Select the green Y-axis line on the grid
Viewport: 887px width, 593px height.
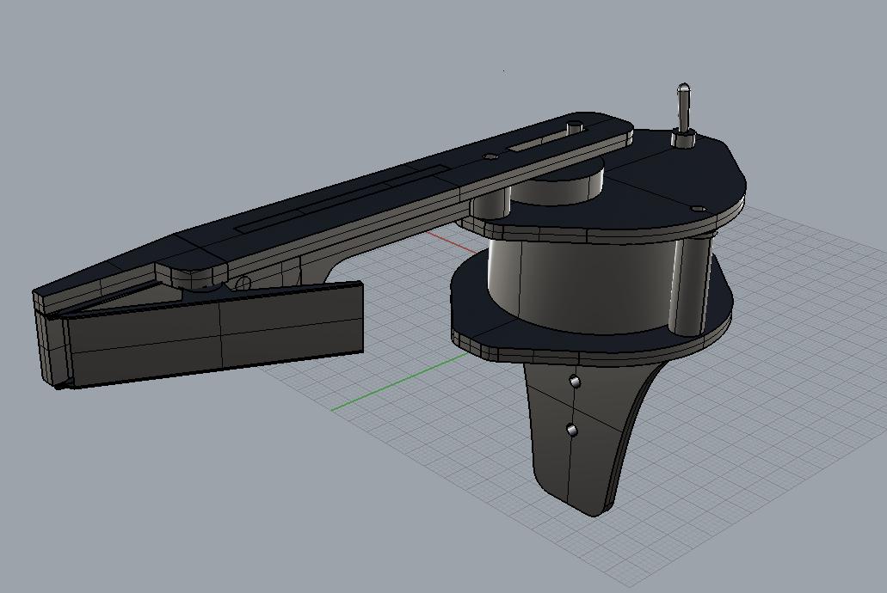pos(399,382)
